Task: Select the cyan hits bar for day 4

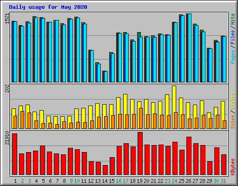Action: click(x=36, y=50)
